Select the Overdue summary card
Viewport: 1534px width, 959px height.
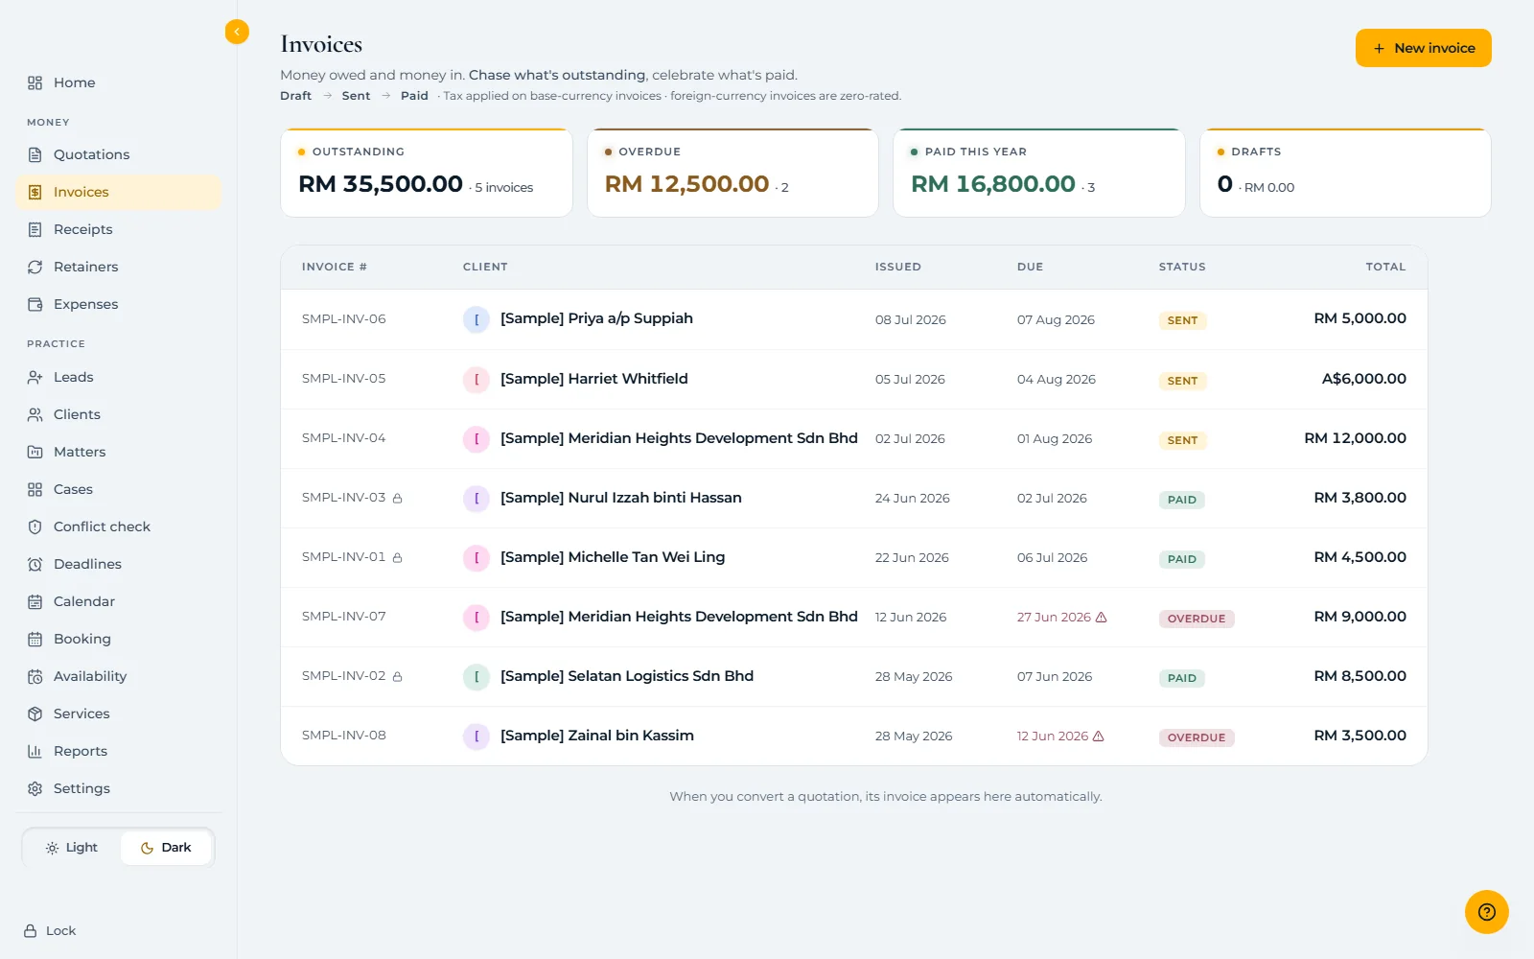732,173
